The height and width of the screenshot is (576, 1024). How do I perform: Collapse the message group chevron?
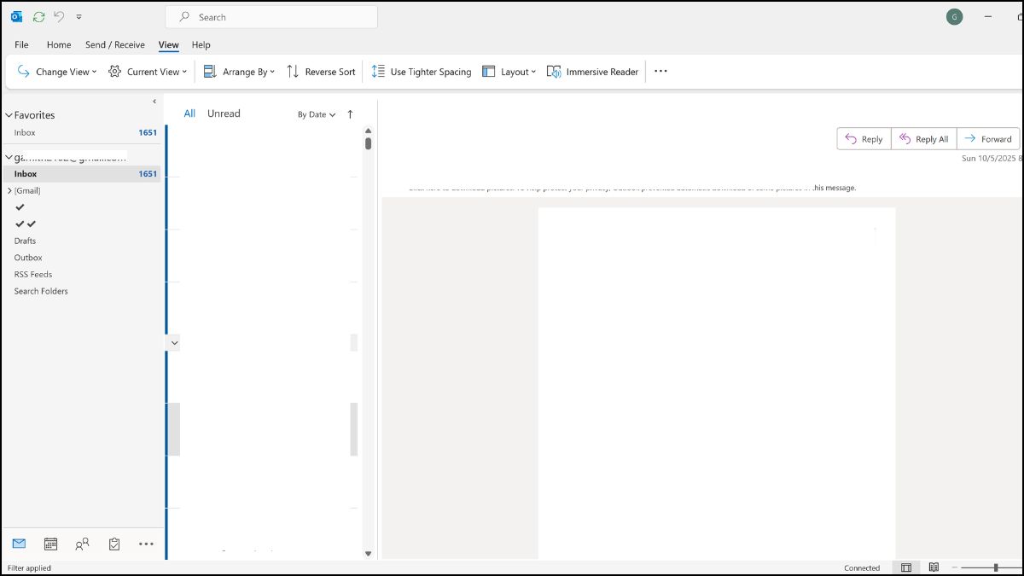[174, 342]
